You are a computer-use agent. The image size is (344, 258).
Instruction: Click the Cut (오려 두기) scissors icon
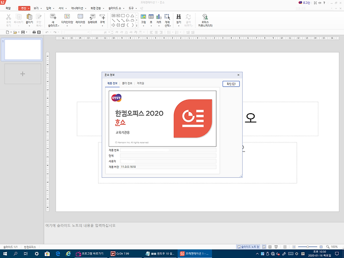tap(9, 17)
